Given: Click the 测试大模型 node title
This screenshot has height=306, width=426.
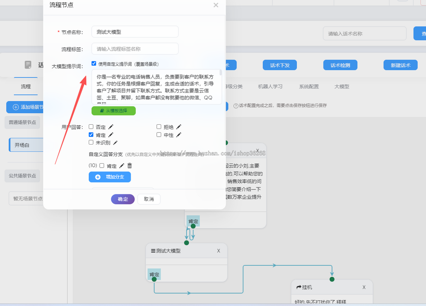Looking at the screenshot, I should [168, 251].
